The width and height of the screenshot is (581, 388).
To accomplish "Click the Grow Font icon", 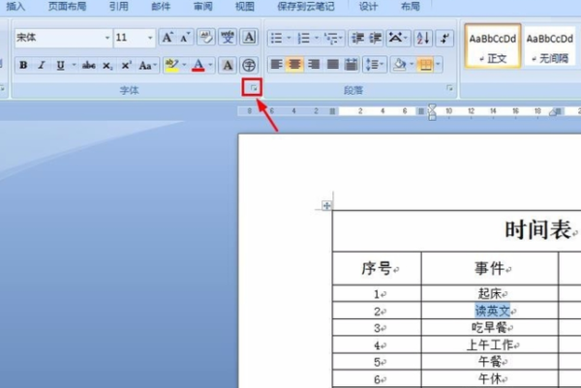I will [x=168, y=38].
